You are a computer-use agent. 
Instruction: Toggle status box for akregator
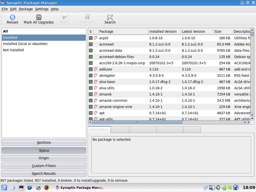click(x=91, y=75)
